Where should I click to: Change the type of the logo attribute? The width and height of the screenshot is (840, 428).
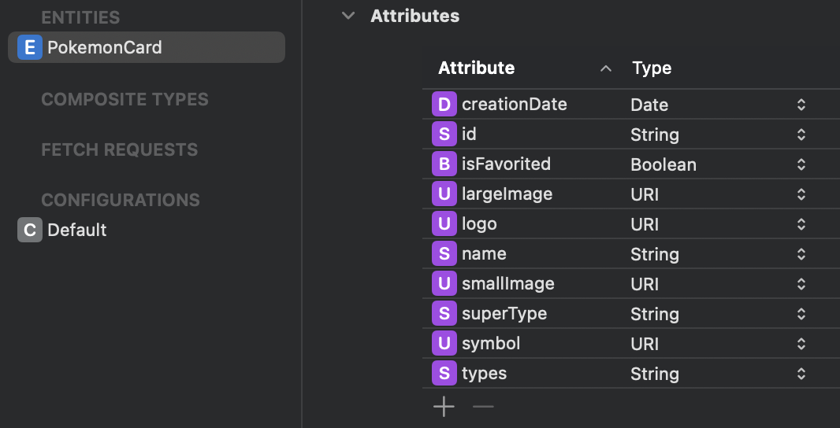(x=801, y=224)
